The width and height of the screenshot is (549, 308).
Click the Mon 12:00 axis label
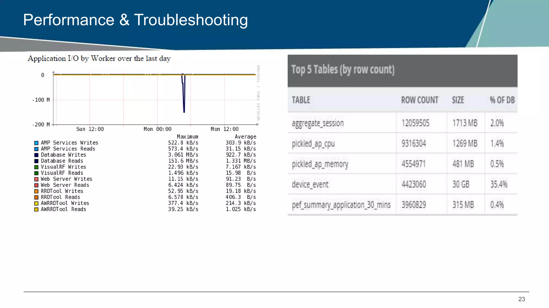(x=225, y=129)
